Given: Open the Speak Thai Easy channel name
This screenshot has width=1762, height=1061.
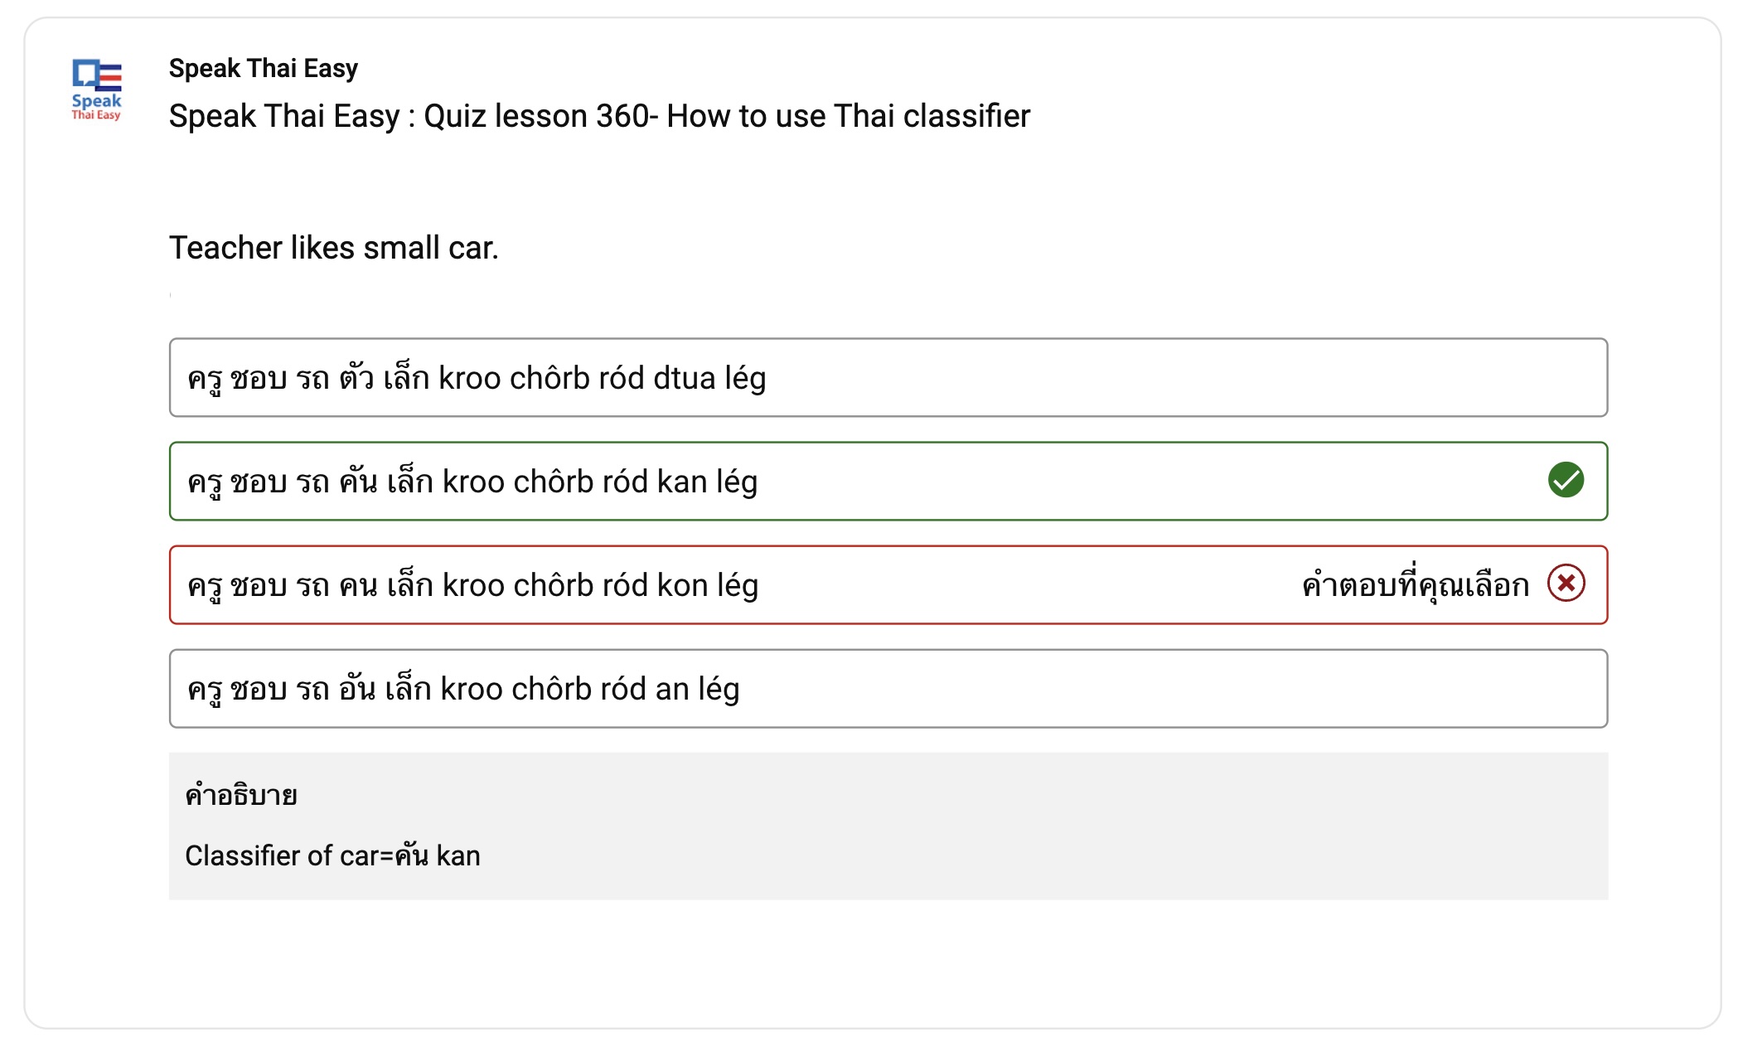Looking at the screenshot, I should coord(264,68).
